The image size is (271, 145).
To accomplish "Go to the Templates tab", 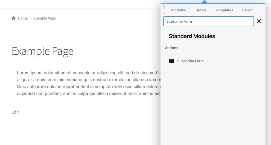I will (x=224, y=10).
